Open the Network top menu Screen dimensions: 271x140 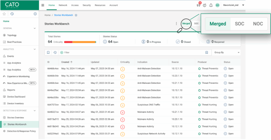click(63, 5)
